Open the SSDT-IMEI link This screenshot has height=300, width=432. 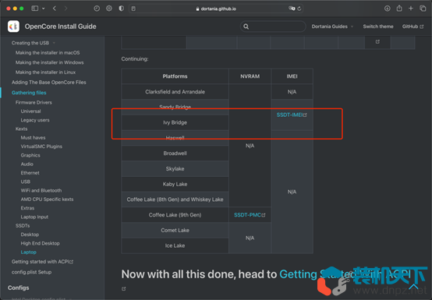coord(292,115)
